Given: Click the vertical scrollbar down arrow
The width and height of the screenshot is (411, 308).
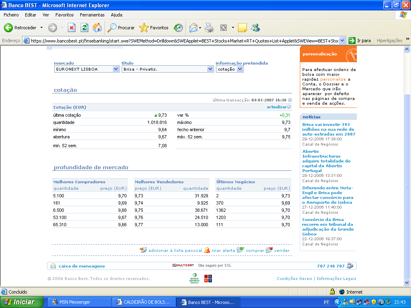Looking at the screenshot, I should (407, 283).
